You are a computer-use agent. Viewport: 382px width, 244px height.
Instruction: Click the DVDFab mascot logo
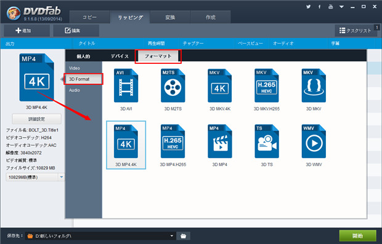click(x=14, y=14)
